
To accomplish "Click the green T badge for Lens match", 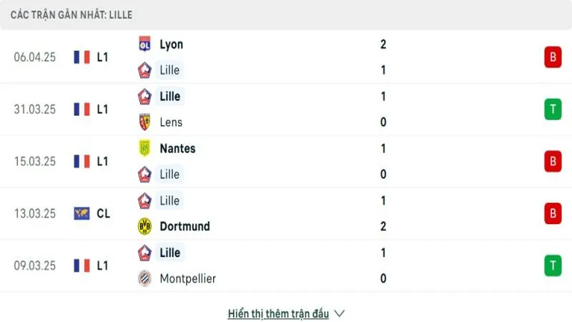I will click(x=553, y=109).
